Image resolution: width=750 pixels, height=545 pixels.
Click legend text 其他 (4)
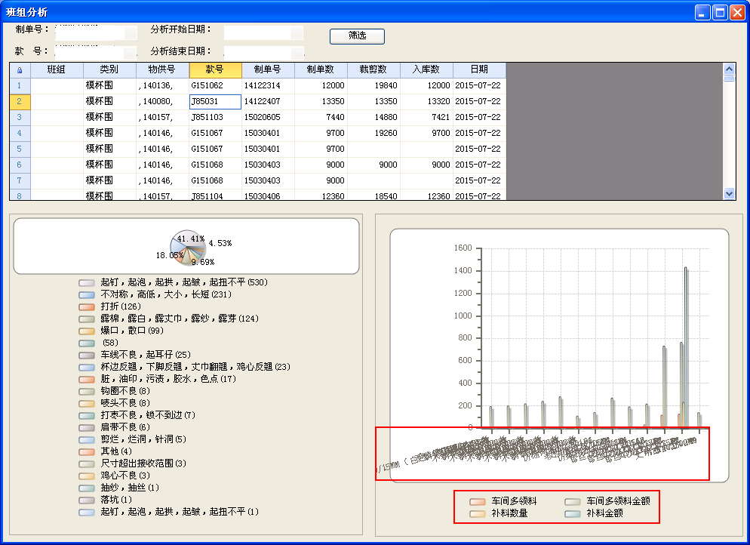click(x=115, y=451)
